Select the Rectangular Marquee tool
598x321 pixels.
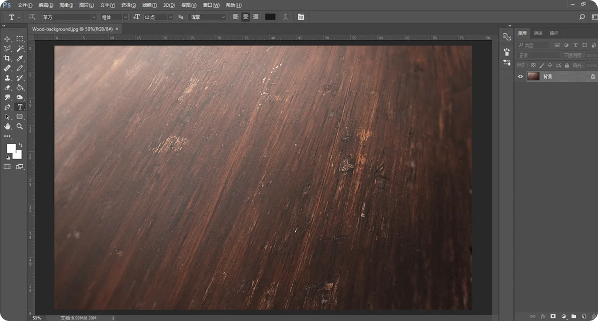(20, 39)
